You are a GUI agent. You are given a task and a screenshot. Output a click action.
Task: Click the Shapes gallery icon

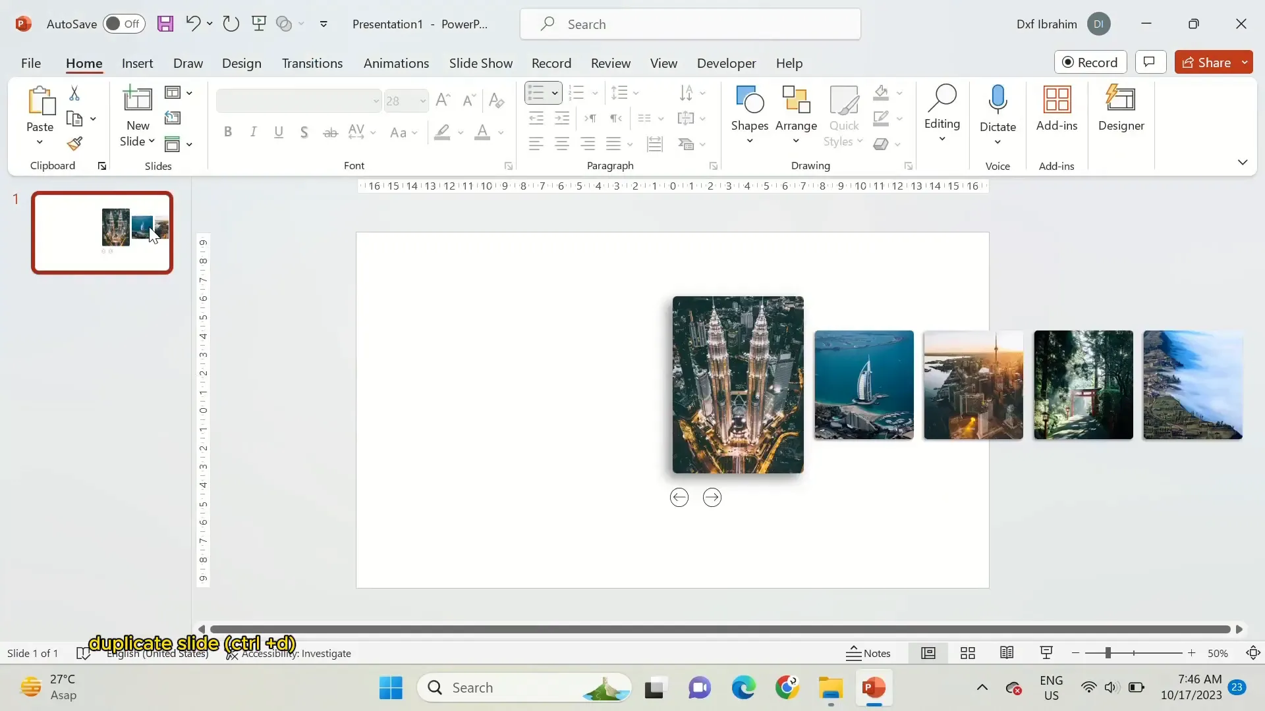click(x=749, y=99)
